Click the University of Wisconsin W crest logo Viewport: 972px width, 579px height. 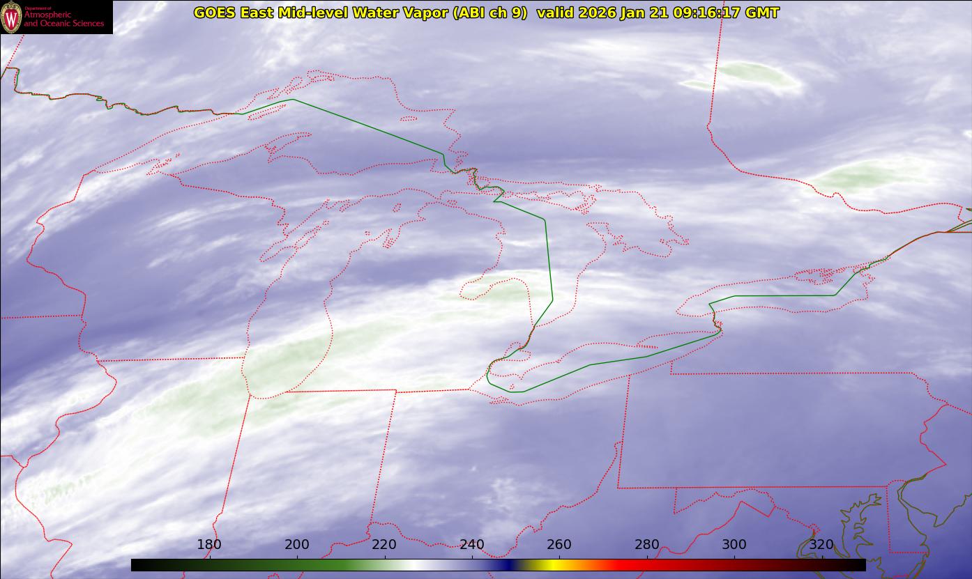pos(11,17)
